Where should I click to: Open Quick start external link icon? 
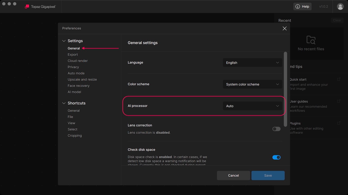[338, 79]
